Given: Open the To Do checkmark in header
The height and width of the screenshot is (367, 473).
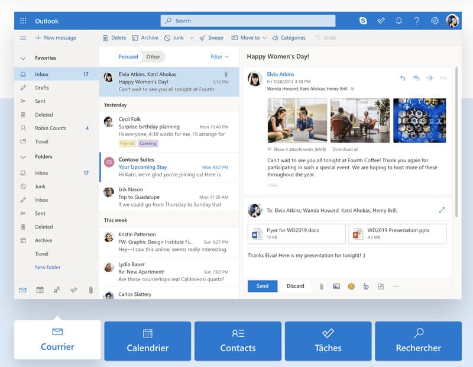Looking at the screenshot, I should [381, 21].
